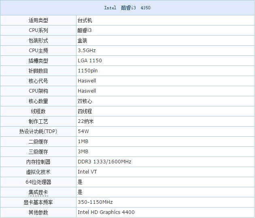This screenshot has width=255, height=218.
Task: Click the Intel HD Graphics 4400 value
Action: [x=106, y=212]
